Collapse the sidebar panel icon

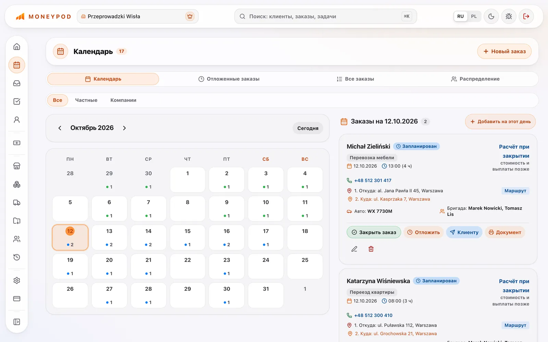(17, 322)
